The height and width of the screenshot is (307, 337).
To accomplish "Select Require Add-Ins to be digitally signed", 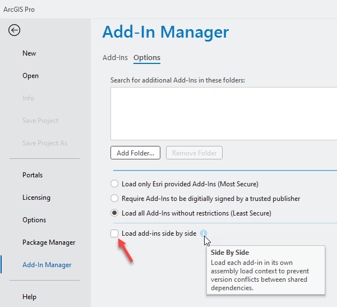I will 115,198.
